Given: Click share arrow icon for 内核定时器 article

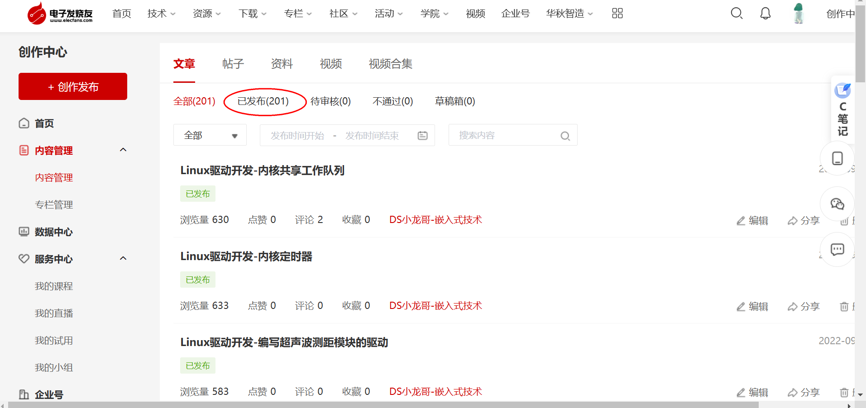Looking at the screenshot, I should click(792, 307).
